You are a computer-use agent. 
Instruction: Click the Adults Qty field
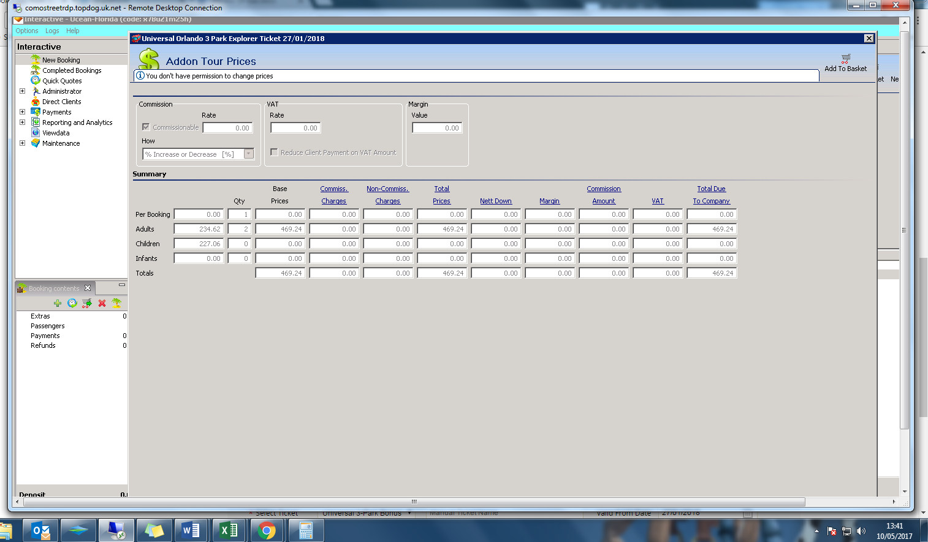pos(239,229)
